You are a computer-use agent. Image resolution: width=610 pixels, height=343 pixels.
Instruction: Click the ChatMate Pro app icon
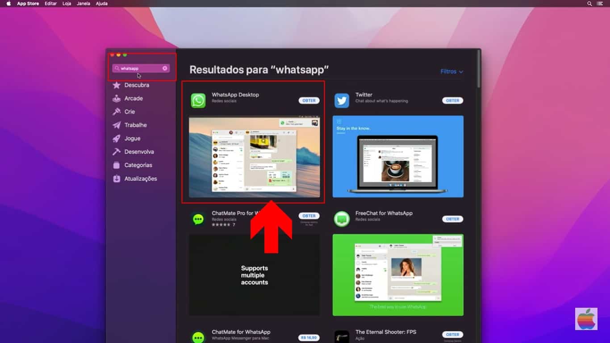point(198,219)
